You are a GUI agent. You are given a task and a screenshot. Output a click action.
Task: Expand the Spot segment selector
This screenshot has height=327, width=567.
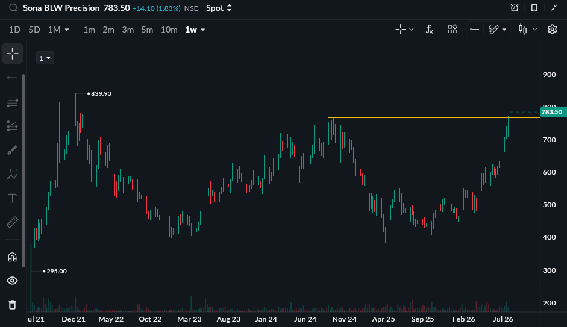219,8
